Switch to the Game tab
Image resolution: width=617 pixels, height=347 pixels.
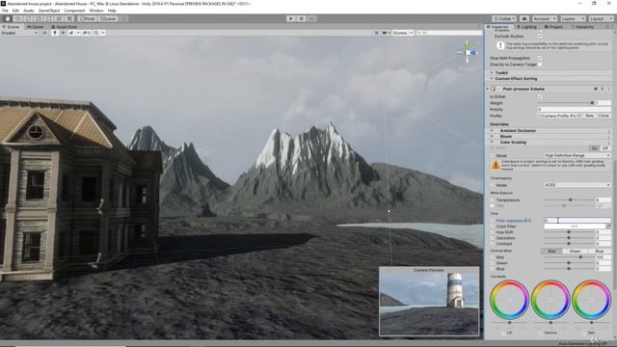(36, 27)
